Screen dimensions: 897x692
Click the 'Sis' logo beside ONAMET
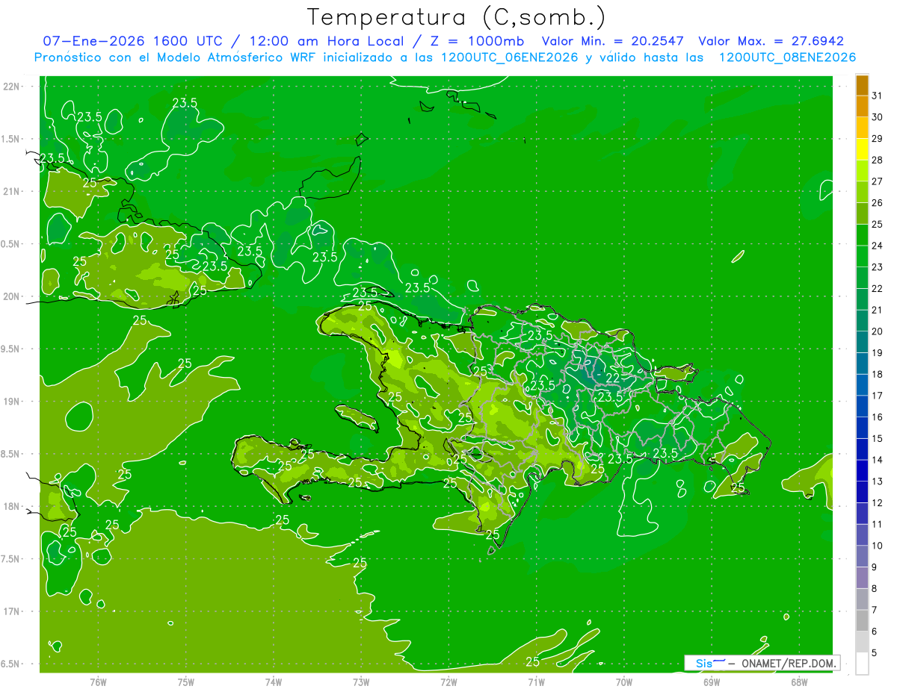click(x=709, y=663)
